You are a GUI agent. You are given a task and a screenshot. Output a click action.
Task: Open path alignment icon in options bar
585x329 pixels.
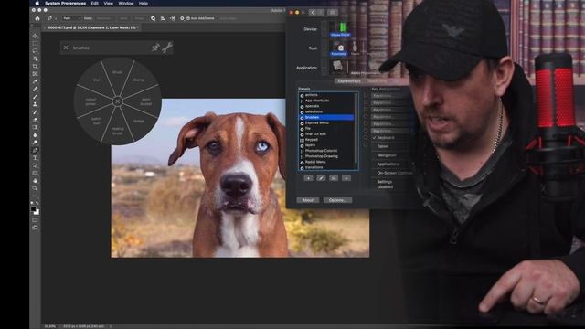pyautogui.click(x=163, y=18)
